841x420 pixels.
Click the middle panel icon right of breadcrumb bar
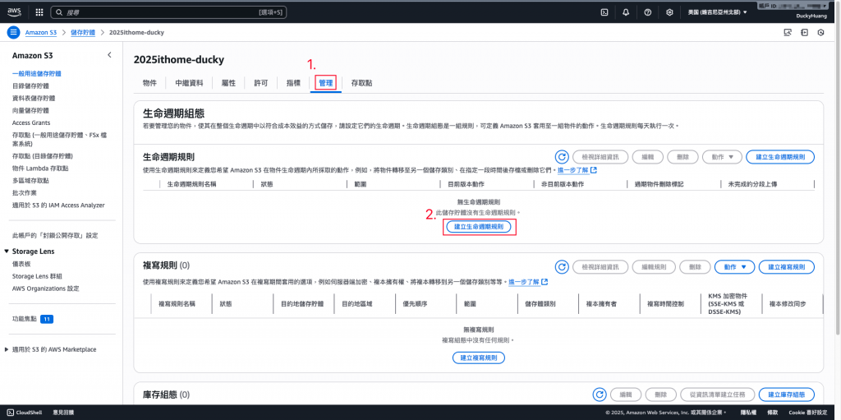[x=804, y=32]
